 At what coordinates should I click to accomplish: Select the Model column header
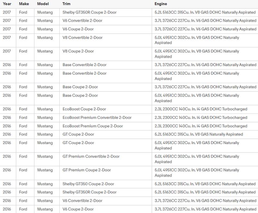tap(44, 4)
